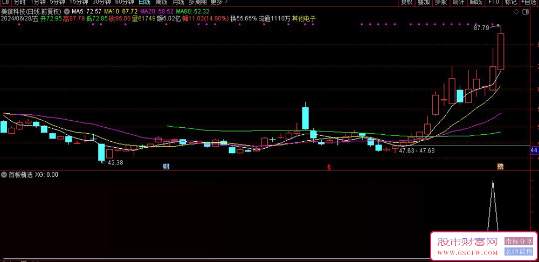
Task: Click the 47.63 - 47.68 gap label
Action: tap(417, 150)
